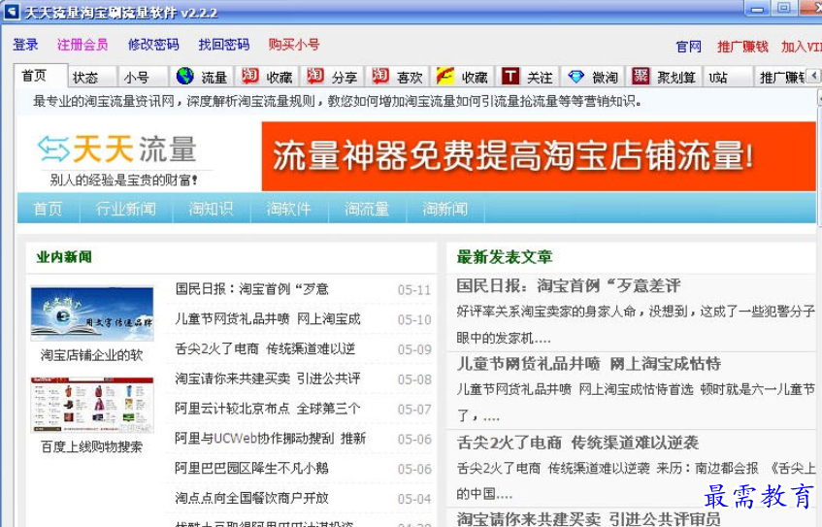Image resolution: width=822 pixels, height=527 pixels.
Task: Open news 儿童节网货礼品井喷 网上淘宝成
Action: click(x=268, y=319)
